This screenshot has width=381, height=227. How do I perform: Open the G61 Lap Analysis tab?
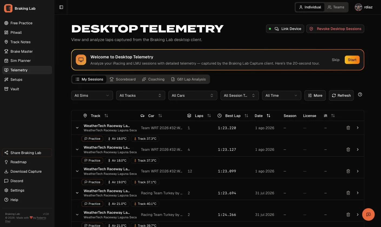coord(188,79)
